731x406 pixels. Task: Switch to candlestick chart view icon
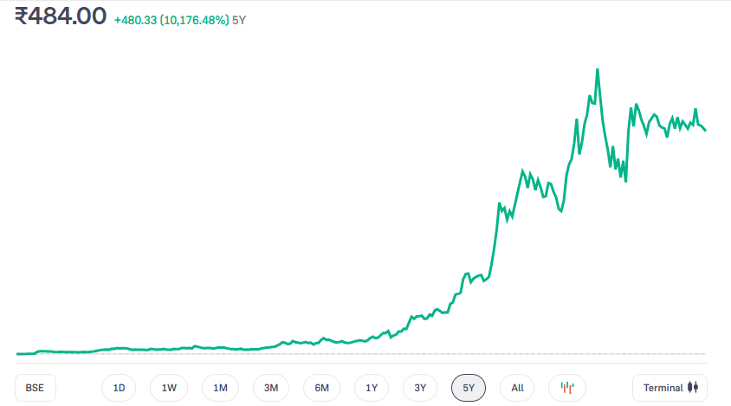(568, 388)
